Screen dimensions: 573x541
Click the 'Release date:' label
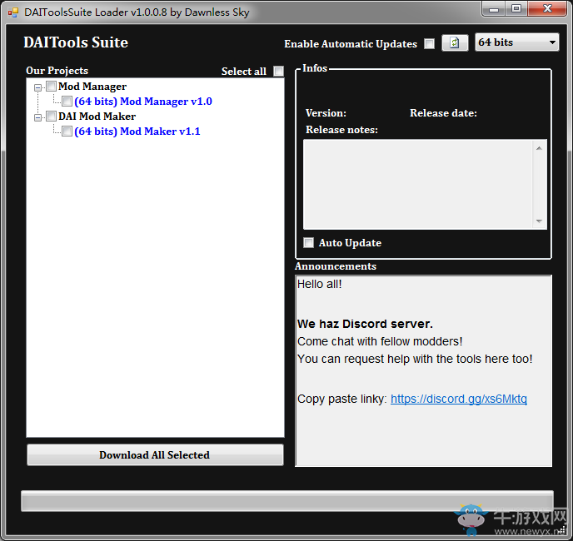tap(443, 113)
